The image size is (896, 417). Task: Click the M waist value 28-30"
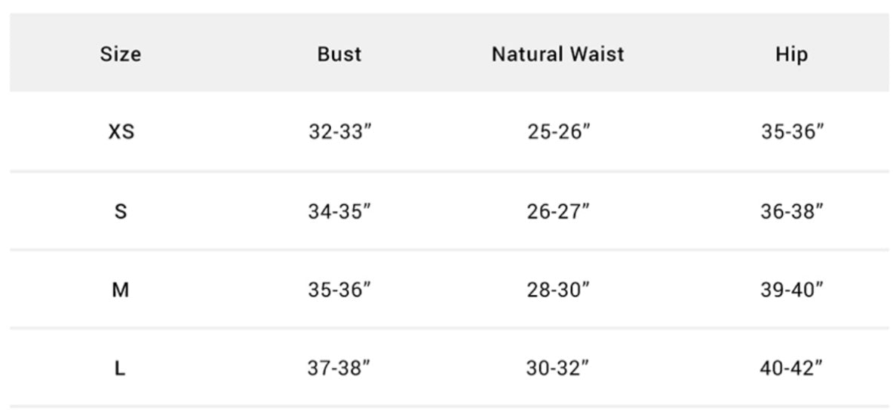pyautogui.click(x=558, y=290)
